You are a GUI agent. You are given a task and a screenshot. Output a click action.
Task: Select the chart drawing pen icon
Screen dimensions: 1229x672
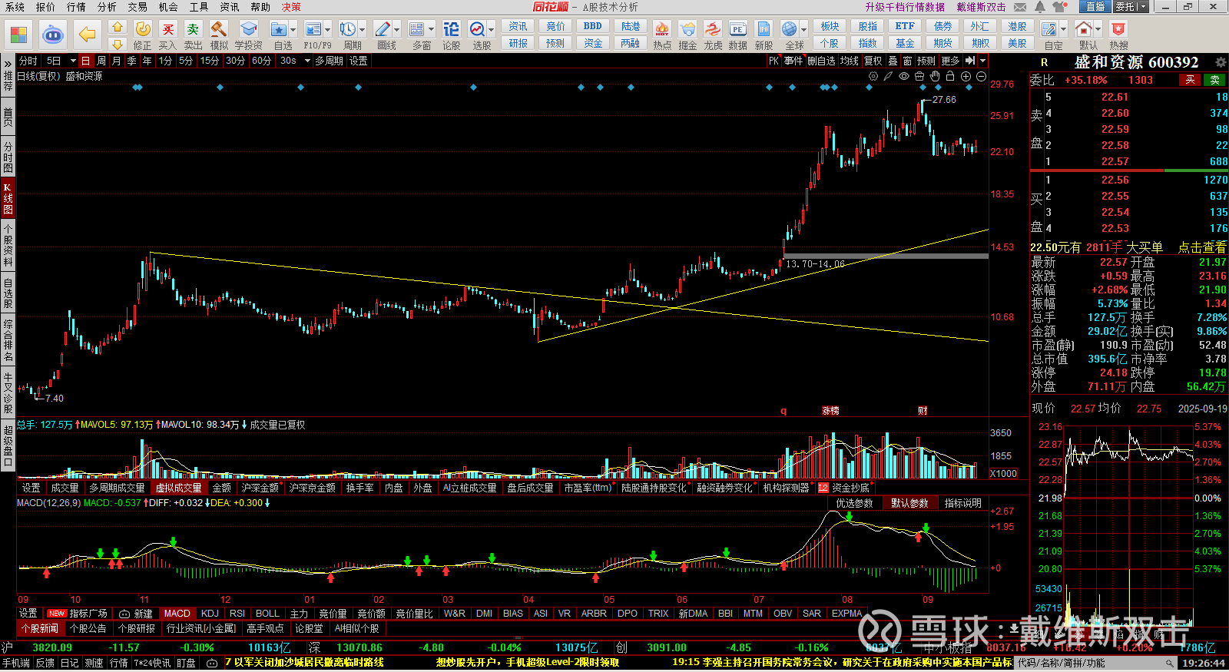889,76
